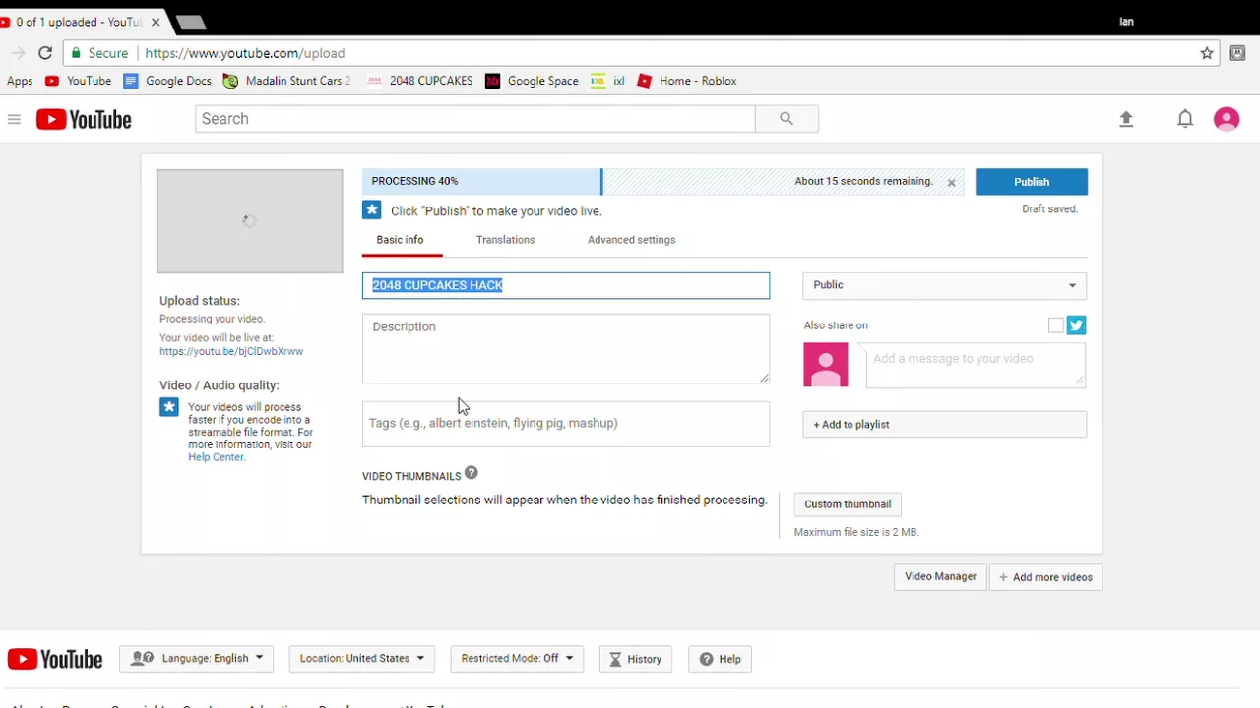Viewport: 1260px width, 708px height.
Task: Open the Google Space bookmark
Action: point(532,81)
